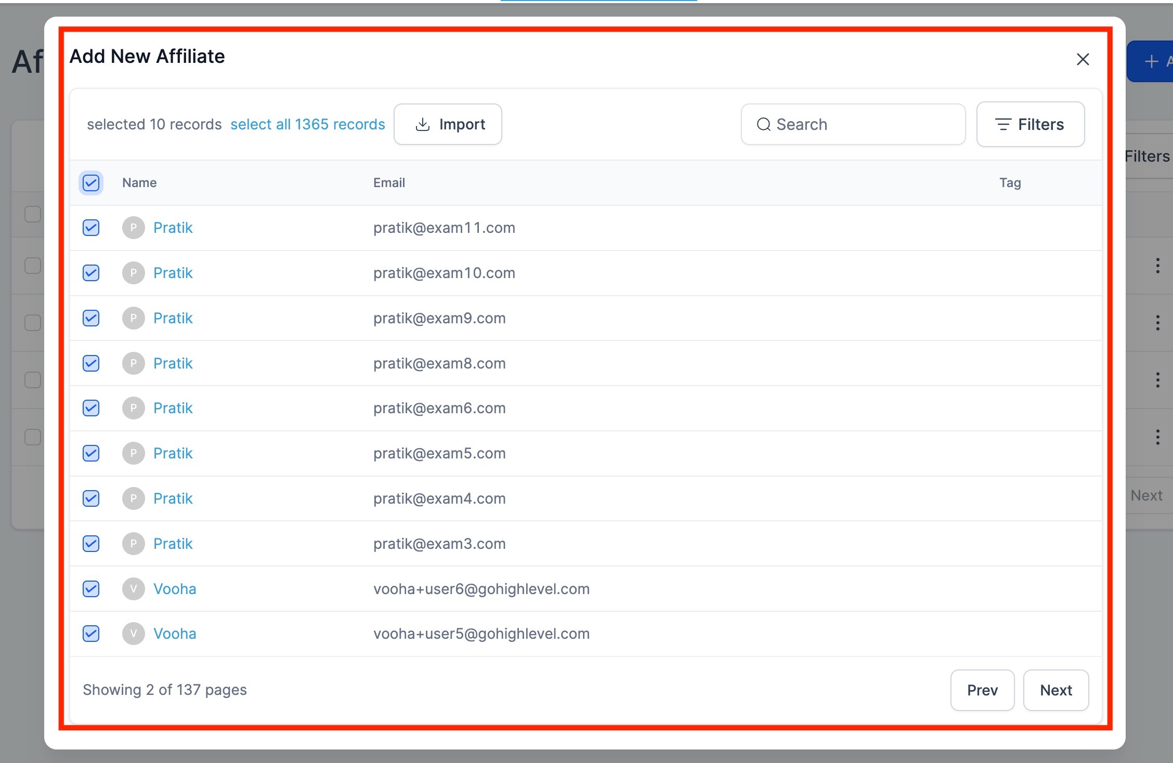Click the email vooha+user5@gohighlevel.com
1173x763 pixels.
pos(481,634)
